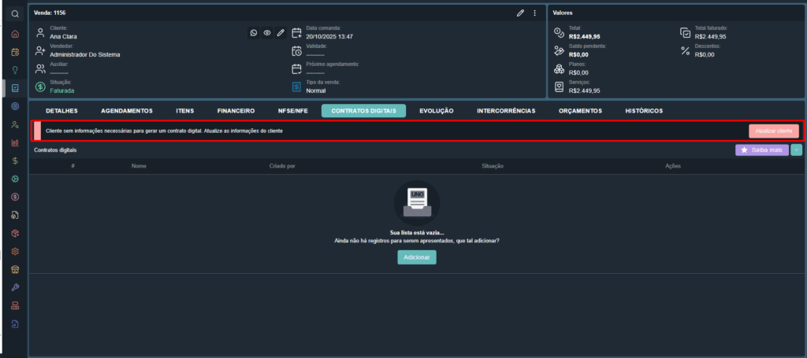
Task: Click the Saiba mais button
Action: [761, 149]
